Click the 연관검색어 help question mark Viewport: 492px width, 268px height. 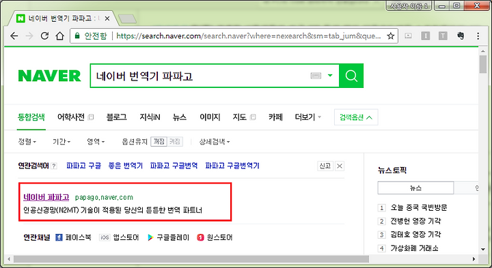pos(54,166)
